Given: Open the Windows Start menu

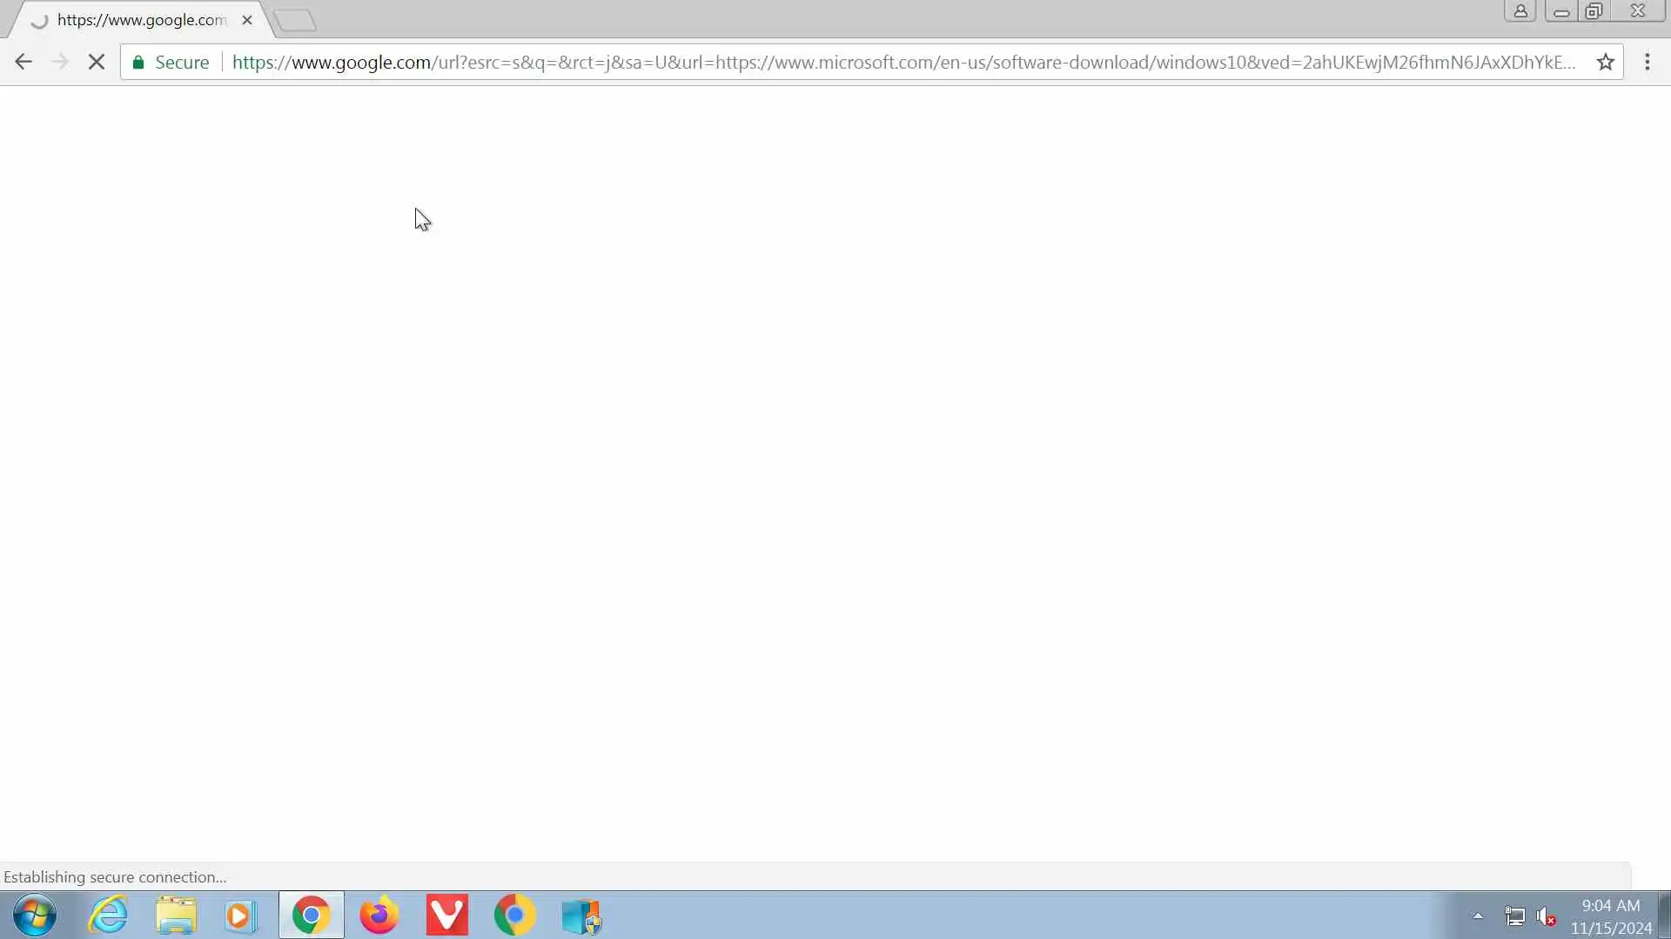Looking at the screenshot, I should point(35,916).
